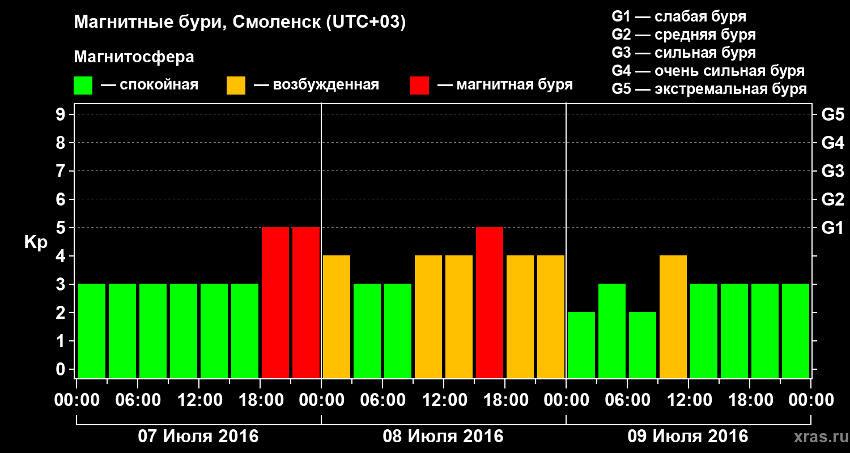850x453 pixels.
Task: Click the first red bar on 07 July
Action: point(275,303)
